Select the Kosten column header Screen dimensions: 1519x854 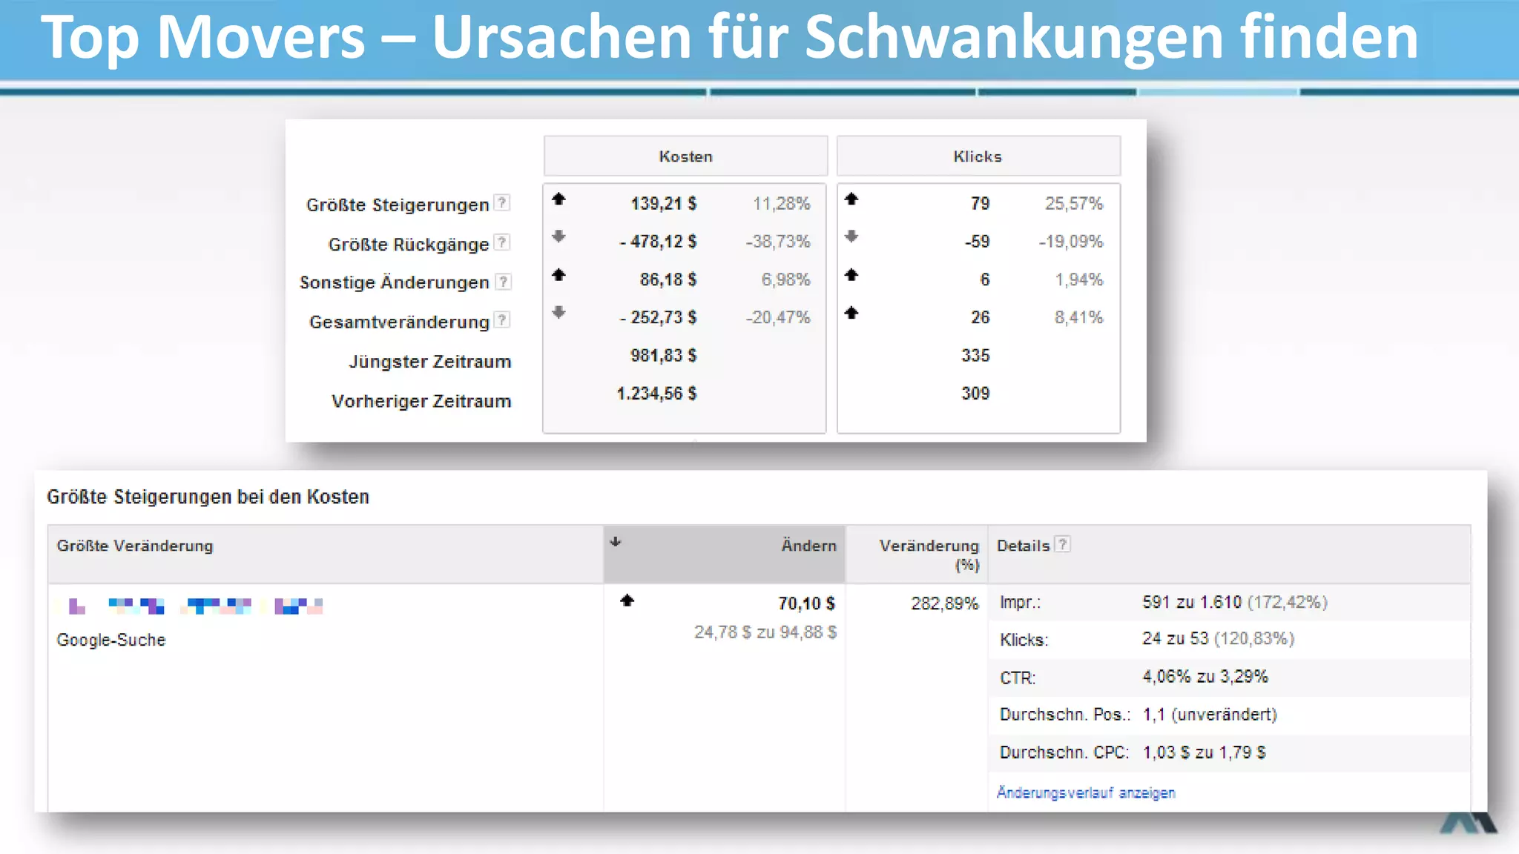[x=685, y=156]
